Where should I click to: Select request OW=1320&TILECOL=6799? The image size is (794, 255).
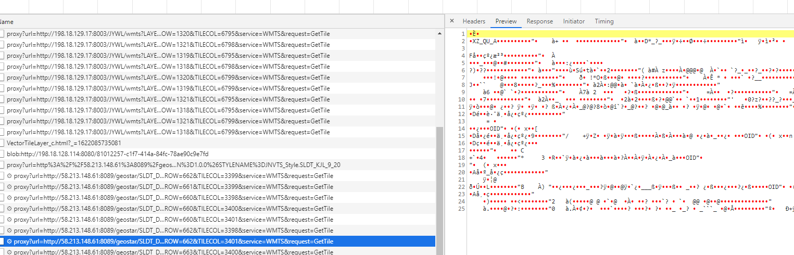coord(168,78)
